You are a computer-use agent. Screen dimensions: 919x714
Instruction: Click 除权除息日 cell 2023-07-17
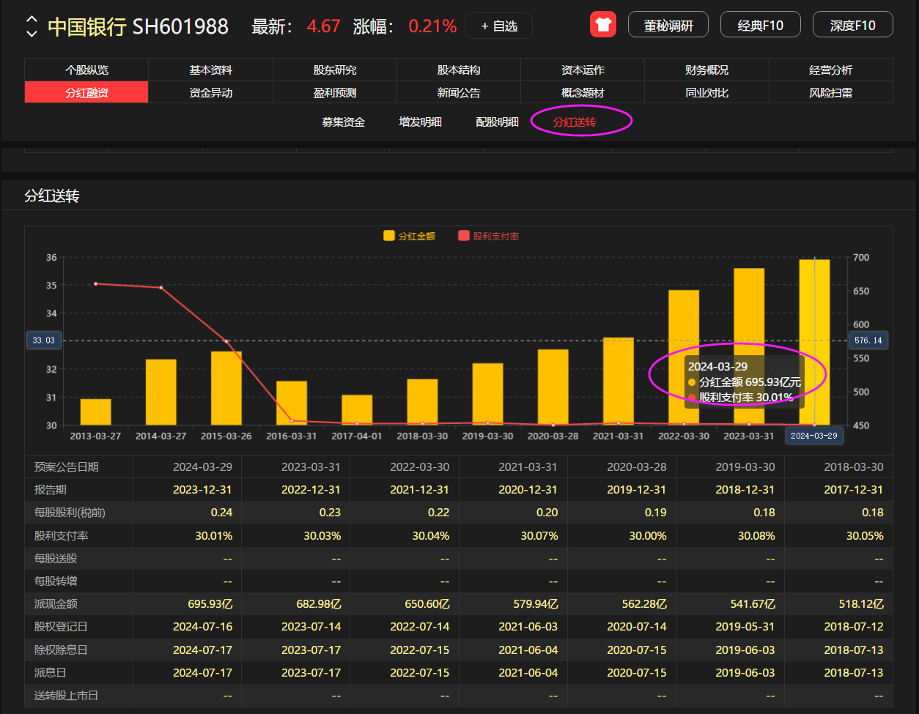tap(311, 650)
